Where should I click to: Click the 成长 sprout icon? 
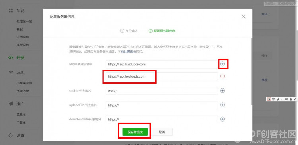click(x=11, y=72)
